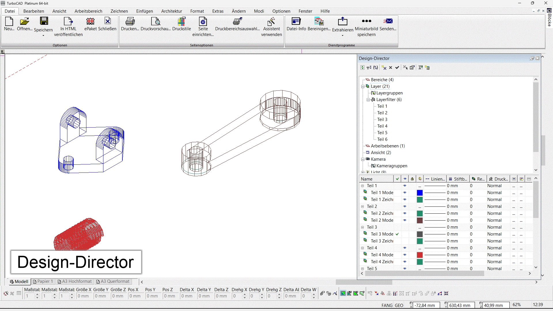
Task: Create a new file with Neu icon
Action: [9, 22]
